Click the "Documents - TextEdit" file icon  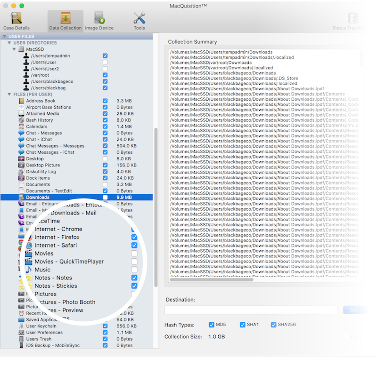point(21,191)
